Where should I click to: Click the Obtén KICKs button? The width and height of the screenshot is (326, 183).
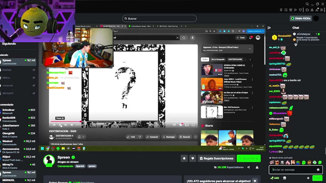[x=301, y=18]
